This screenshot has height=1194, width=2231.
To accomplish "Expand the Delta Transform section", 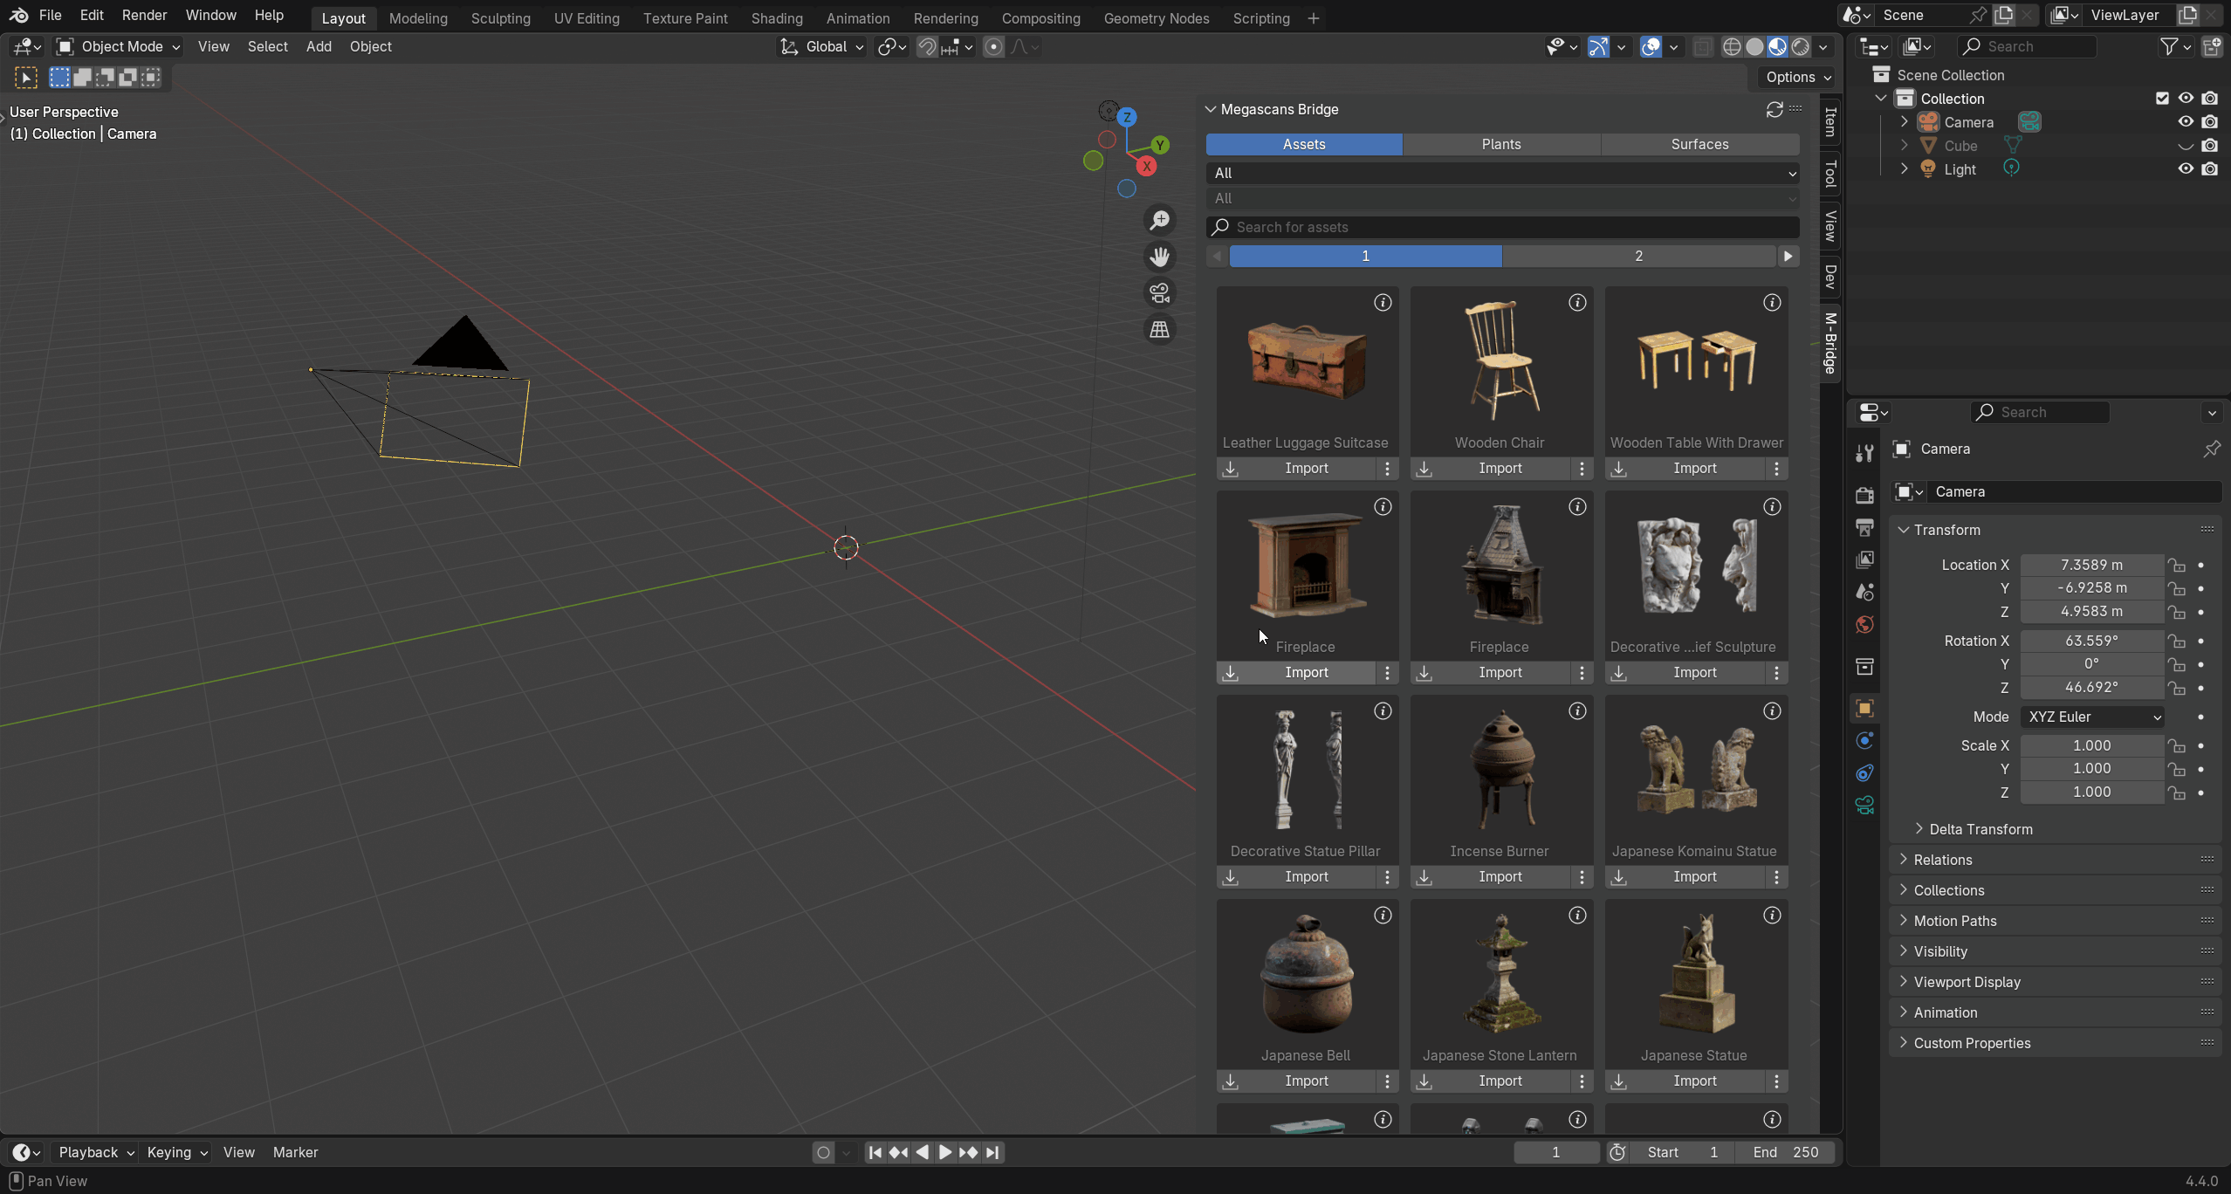I will [x=1980, y=829].
